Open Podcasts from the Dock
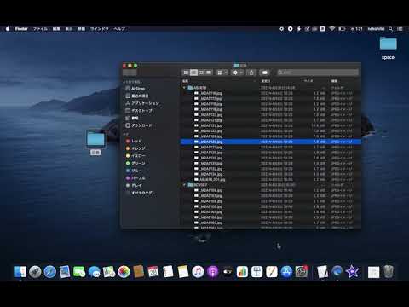This screenshot has height=307, width=409. pos(212,272)
